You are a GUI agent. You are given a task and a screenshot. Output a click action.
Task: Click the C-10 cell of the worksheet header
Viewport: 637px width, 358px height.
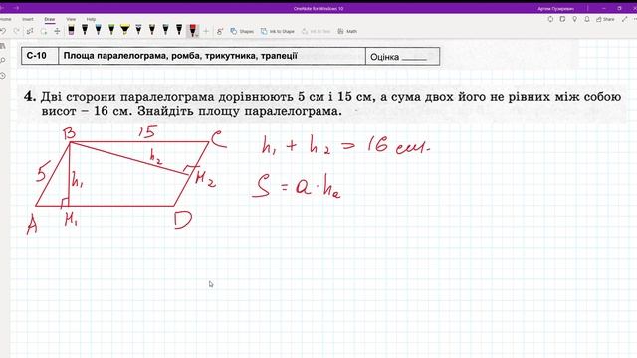[40, 56]
